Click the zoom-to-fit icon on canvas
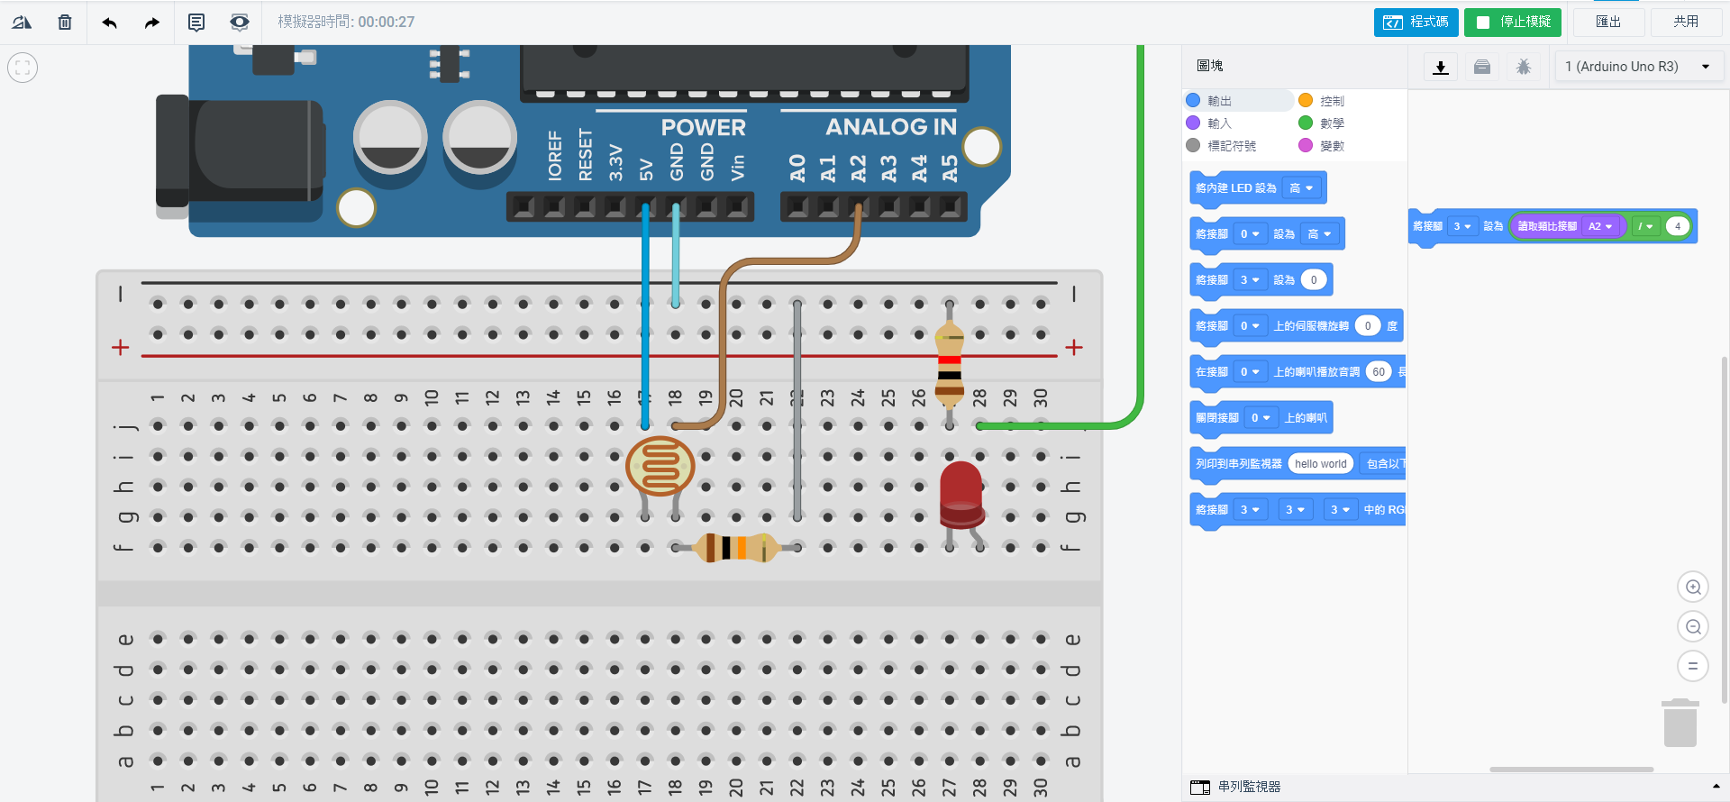The image size is (1730, 802). [23, 68]
